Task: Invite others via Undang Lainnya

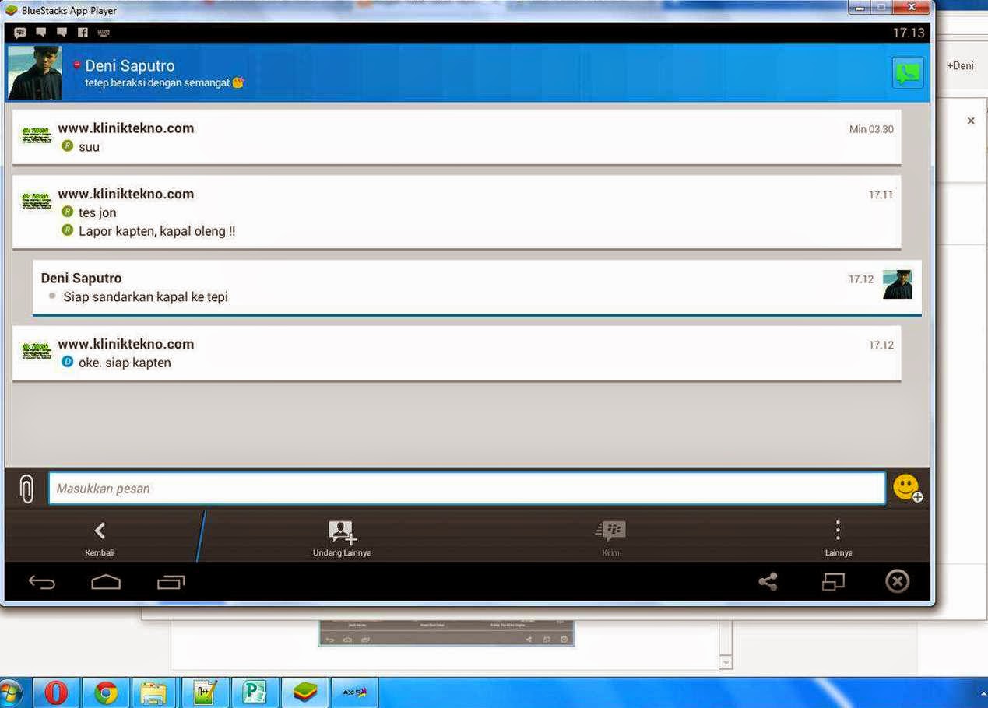Action: 341,538
